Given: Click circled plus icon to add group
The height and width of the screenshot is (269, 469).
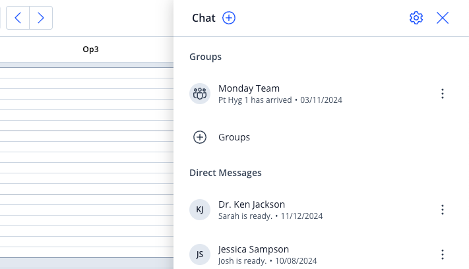Looking at the screenshot, I should 200,137.
